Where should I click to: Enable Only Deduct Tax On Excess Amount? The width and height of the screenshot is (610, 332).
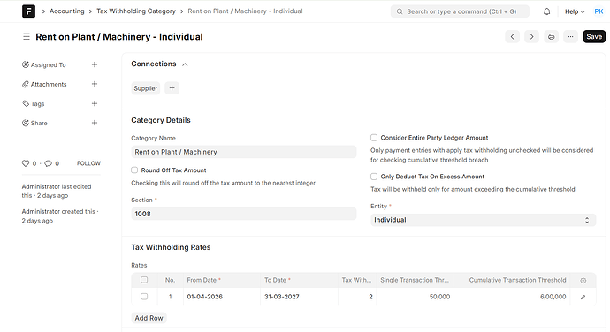(374, 177)
